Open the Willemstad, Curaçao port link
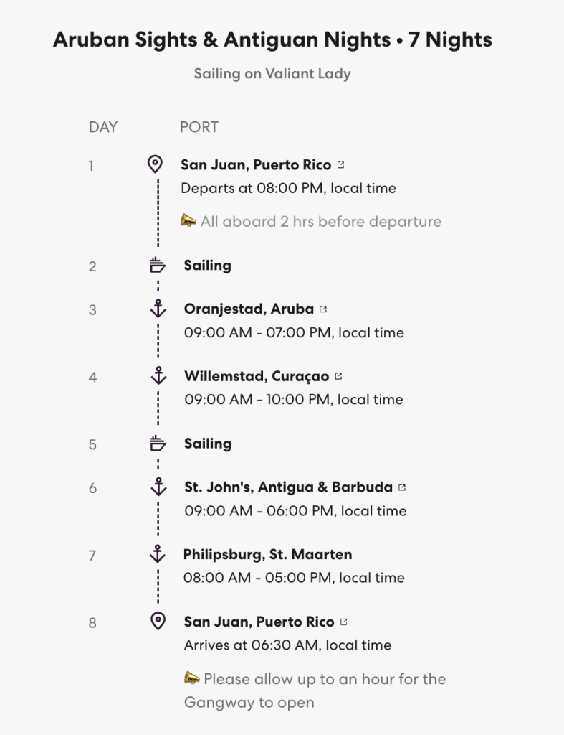564x735 pixels. point(257,376)
